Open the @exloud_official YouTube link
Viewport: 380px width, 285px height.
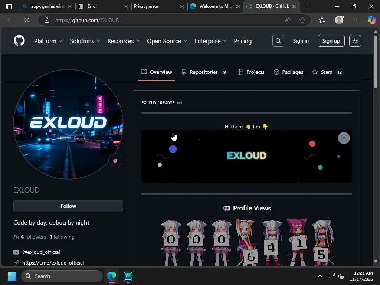pos(41,252)
